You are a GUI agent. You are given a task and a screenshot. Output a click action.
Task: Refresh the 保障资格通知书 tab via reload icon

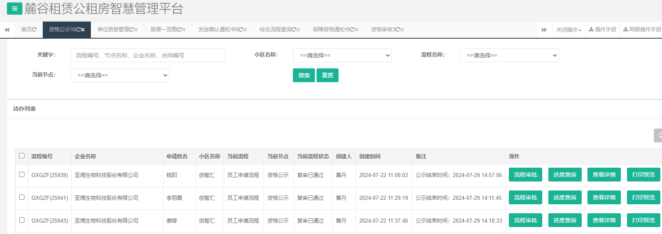(352, 30)
